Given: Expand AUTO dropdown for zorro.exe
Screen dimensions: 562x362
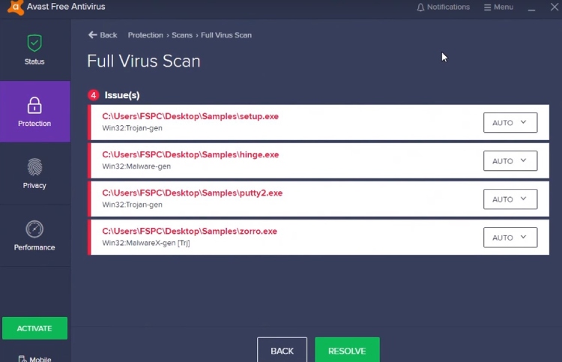Looking at the screenshot, I should [510, 238].
